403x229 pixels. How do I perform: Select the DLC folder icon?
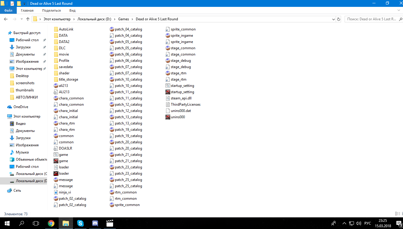56,48
